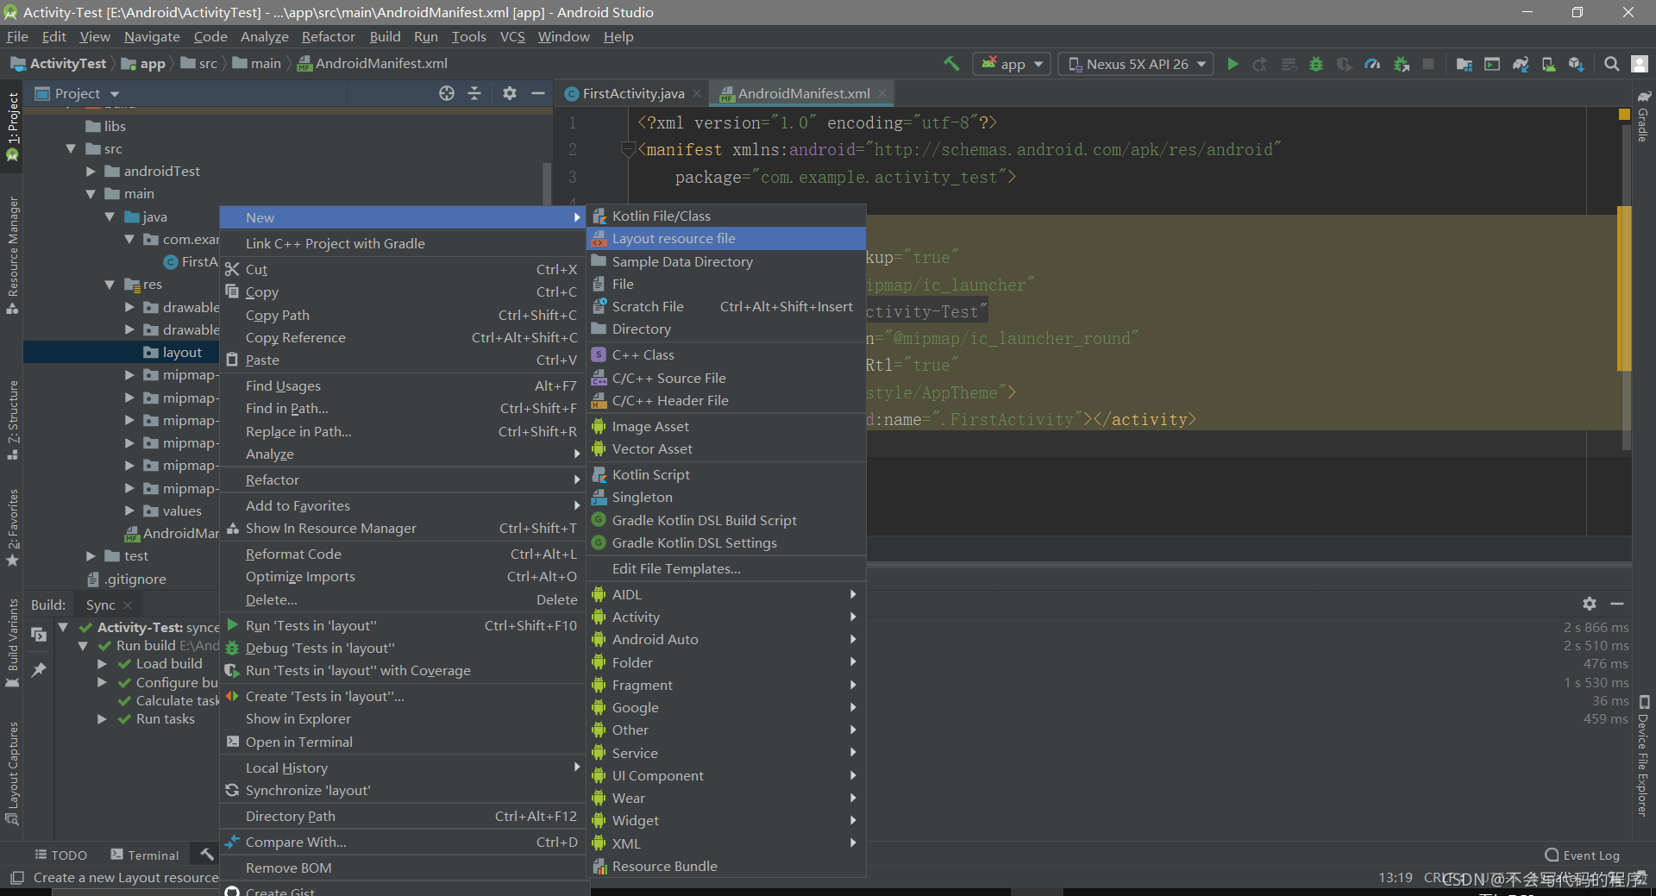Expand the values folder
The width and height of the screenshot is (1656, 896).
tap(129, 511)
